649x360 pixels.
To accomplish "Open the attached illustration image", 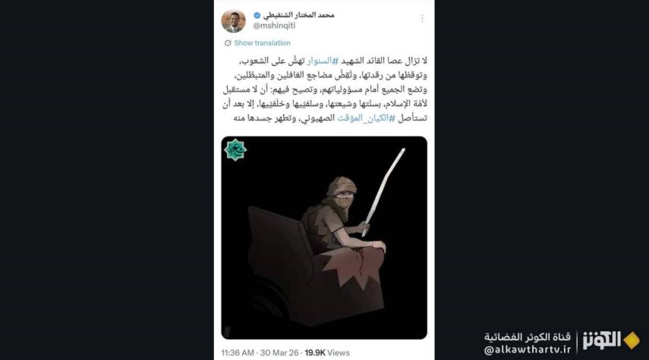I will 324,238.
